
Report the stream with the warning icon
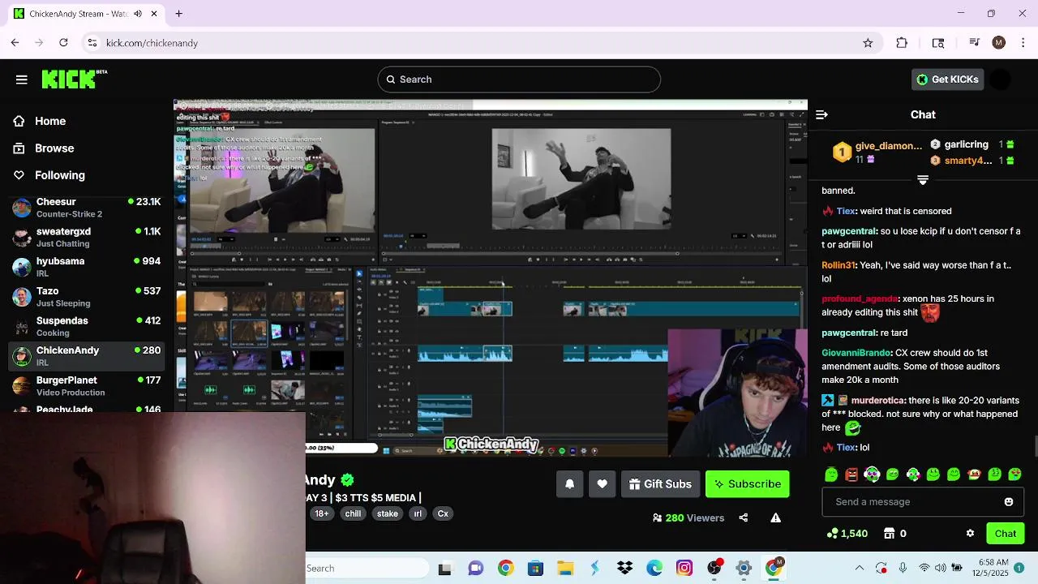click(x=775, y=518)
